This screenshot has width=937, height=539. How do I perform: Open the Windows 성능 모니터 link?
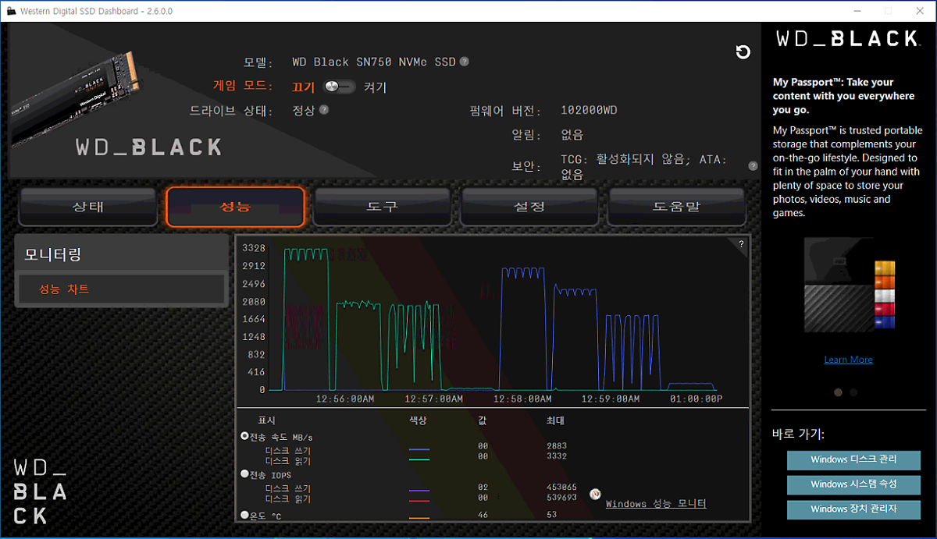pyautogui.click(x=656, y=504)
